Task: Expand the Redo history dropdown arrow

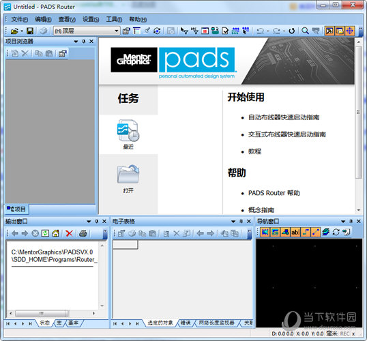Action: coord(284,31)
